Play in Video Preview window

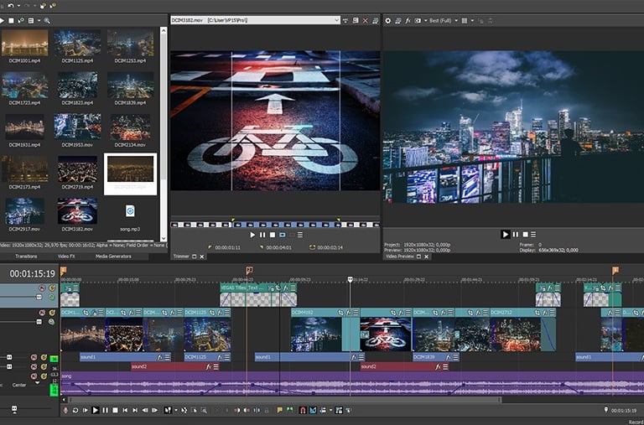point(505,235)
